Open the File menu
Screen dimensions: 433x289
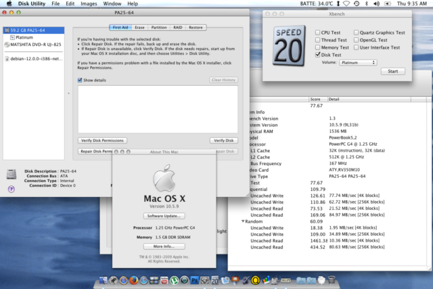(55, 3)
